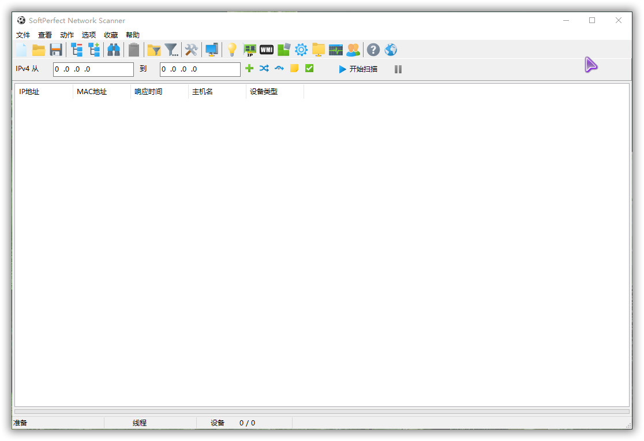Click the green plus add range icon
This screenshot has width=644, height=441.
[249, 69]
